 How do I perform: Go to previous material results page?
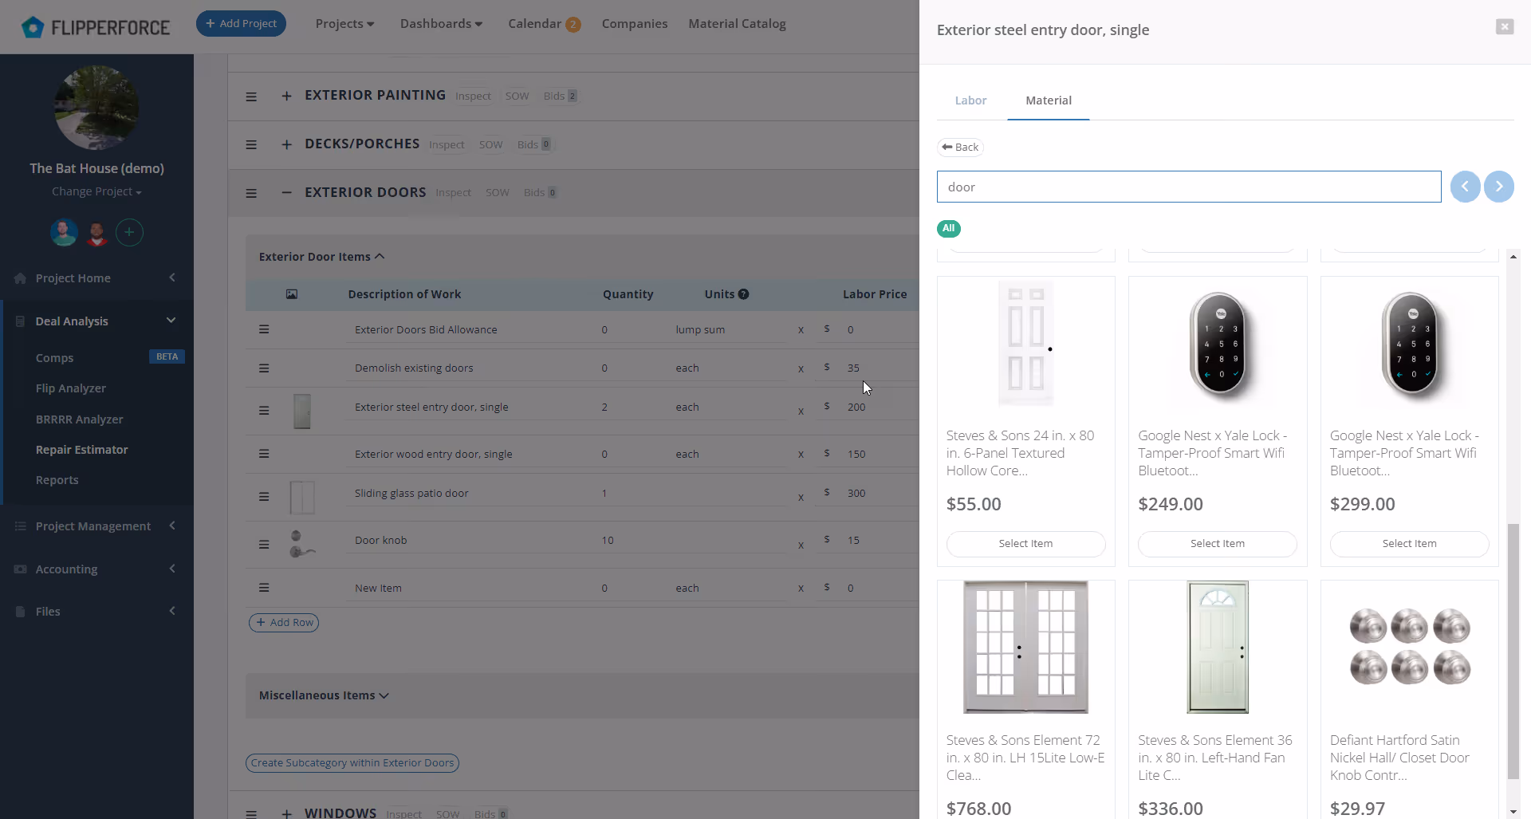[x=1465, y=187]
